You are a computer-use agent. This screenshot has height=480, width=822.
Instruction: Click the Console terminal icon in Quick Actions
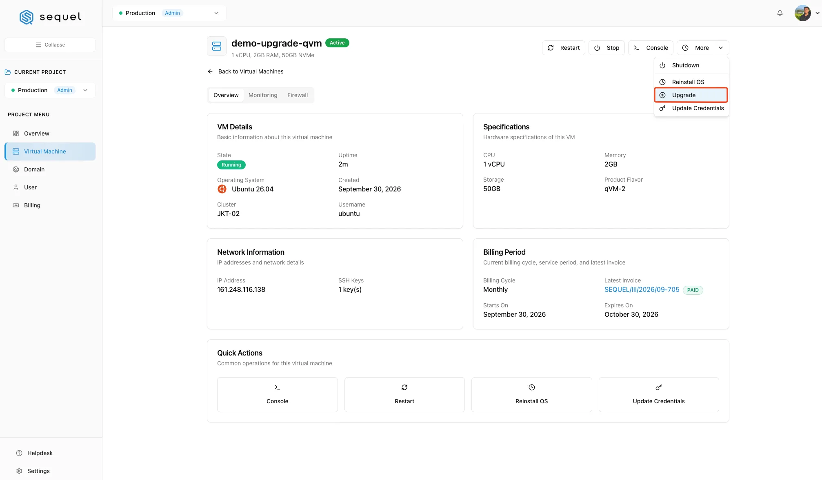coord(278,387)
